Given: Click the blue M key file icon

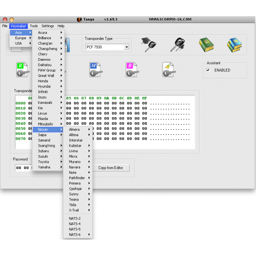Looking at the screenshot, I should (x=96, y=69).
